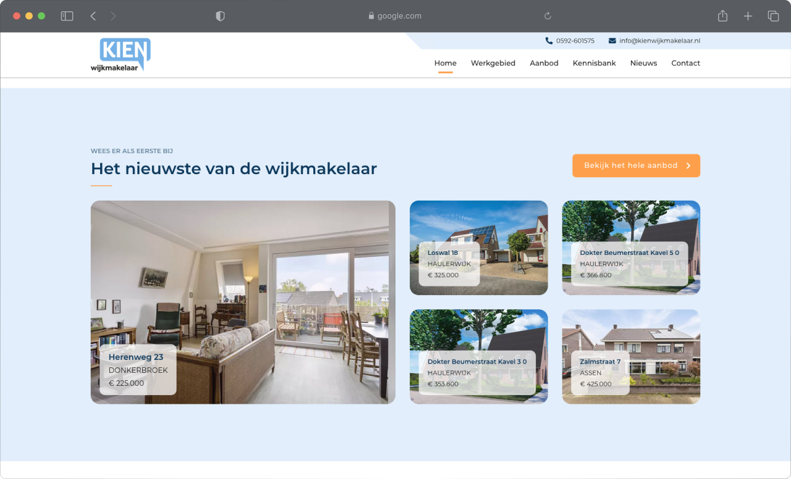
Task: Open a new tab with plus icon
Action: (748, 16)
